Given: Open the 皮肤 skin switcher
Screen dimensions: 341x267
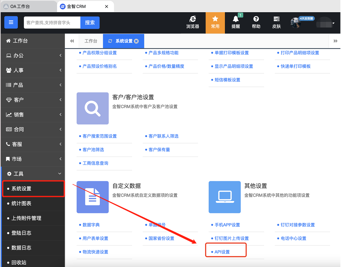Looking at the screenshot, I should (x=277, y=23).
